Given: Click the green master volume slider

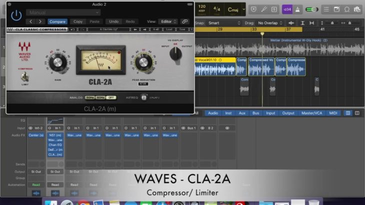Looking at the screenshot, I should click(311, 9).
